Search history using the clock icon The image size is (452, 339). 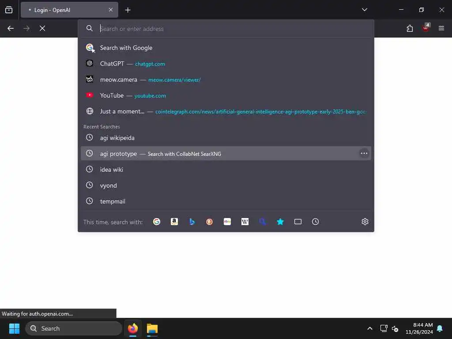(x=315, y=222)
